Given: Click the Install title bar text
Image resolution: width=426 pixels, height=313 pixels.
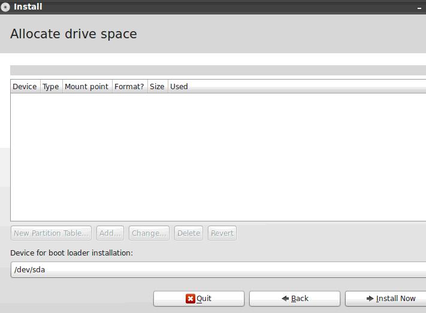Looking at the screenshot, I should point(28,7).
